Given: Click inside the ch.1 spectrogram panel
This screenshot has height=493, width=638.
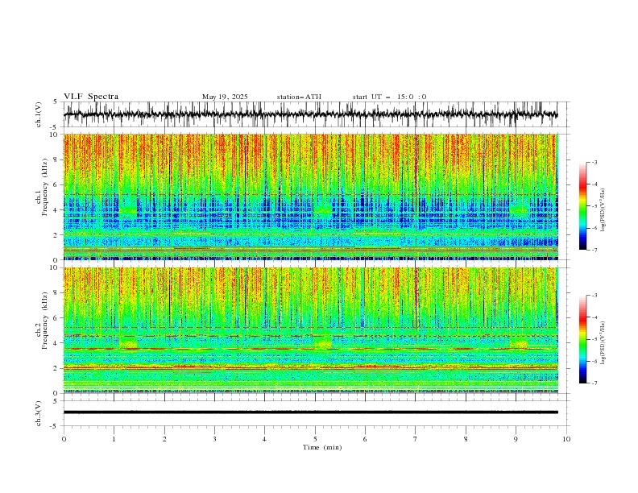Looking at the screenshot, I should [x=310, y=197].
